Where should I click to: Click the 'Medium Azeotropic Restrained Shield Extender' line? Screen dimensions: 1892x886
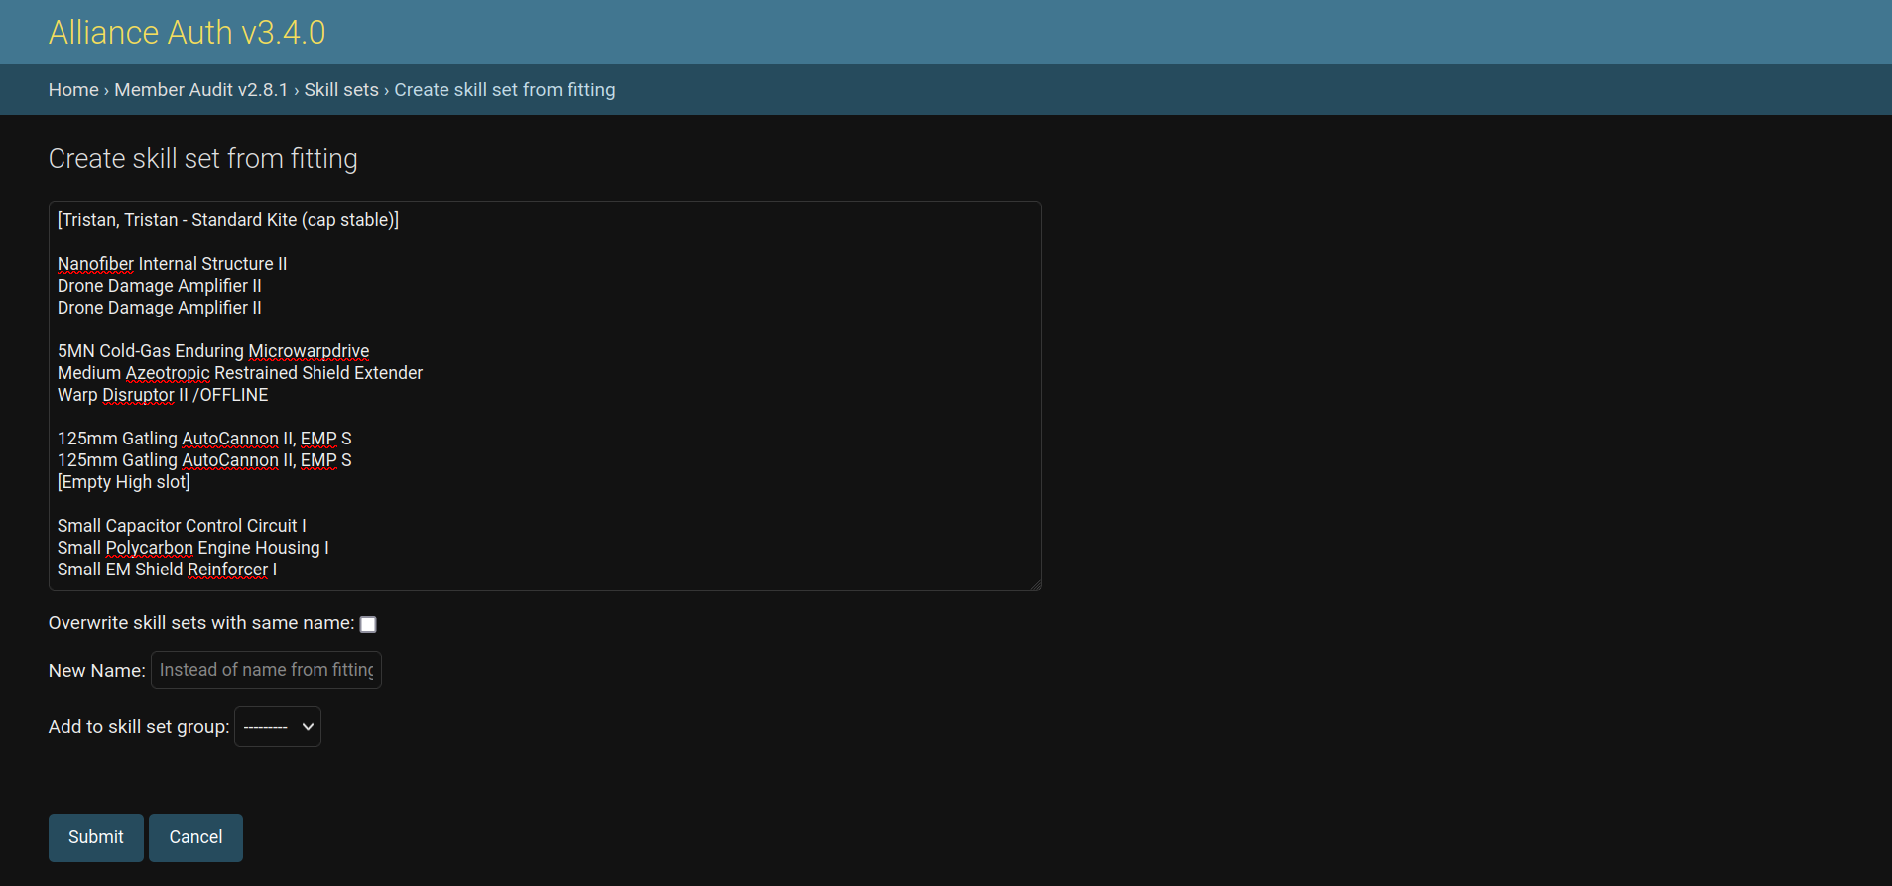(x=240, y=373)
